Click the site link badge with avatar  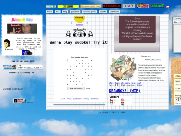(x=9, y=67)
